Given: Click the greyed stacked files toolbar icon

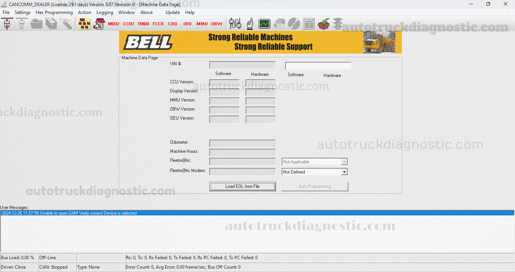Looking at the screenshot, I should [x=51, y=24].
